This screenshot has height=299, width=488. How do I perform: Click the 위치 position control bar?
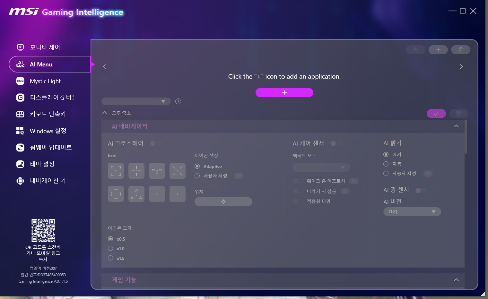pos(223,201)
